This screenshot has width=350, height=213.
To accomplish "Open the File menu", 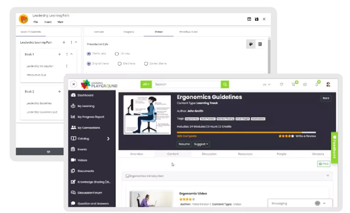I will (x=36, y=22).
